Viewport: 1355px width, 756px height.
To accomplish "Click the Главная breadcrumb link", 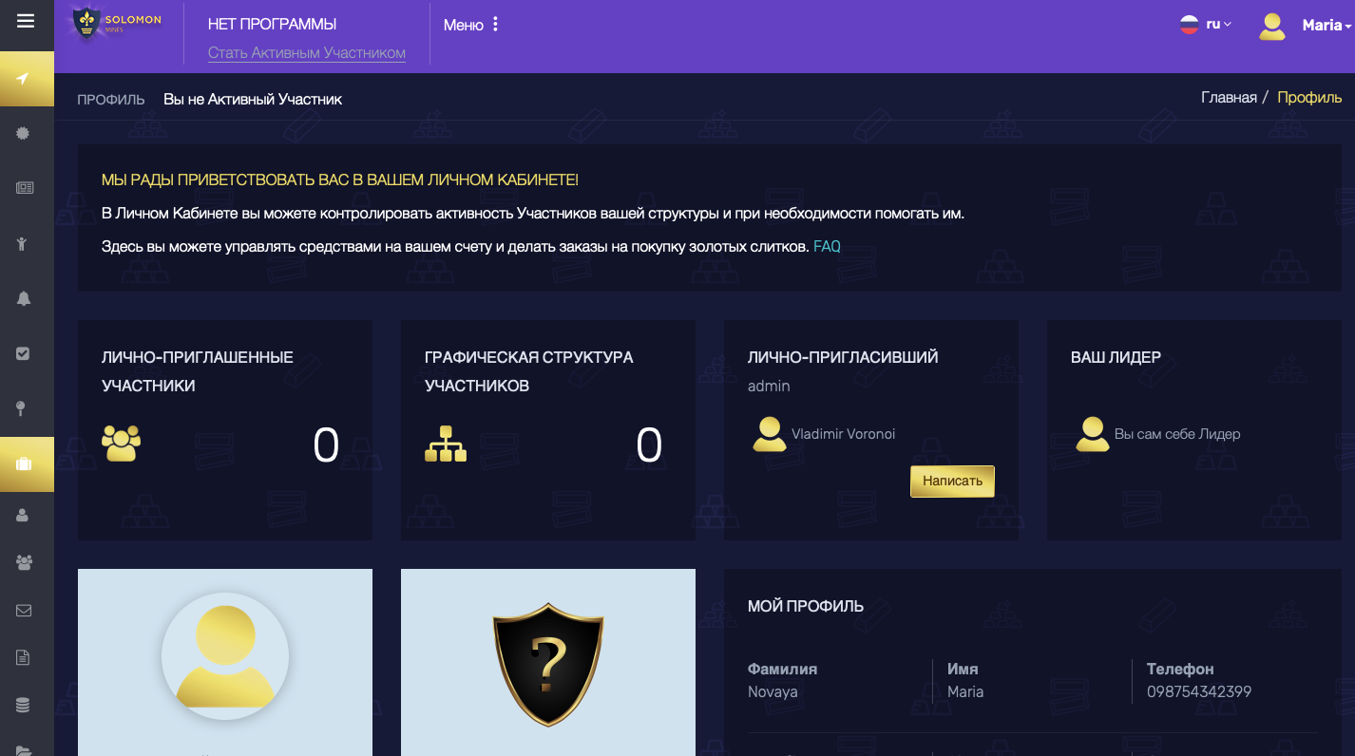I will click(1228, 98).
